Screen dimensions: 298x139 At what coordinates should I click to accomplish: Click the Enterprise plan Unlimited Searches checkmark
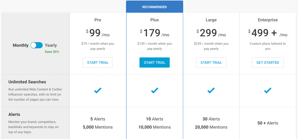coord(268,90)
